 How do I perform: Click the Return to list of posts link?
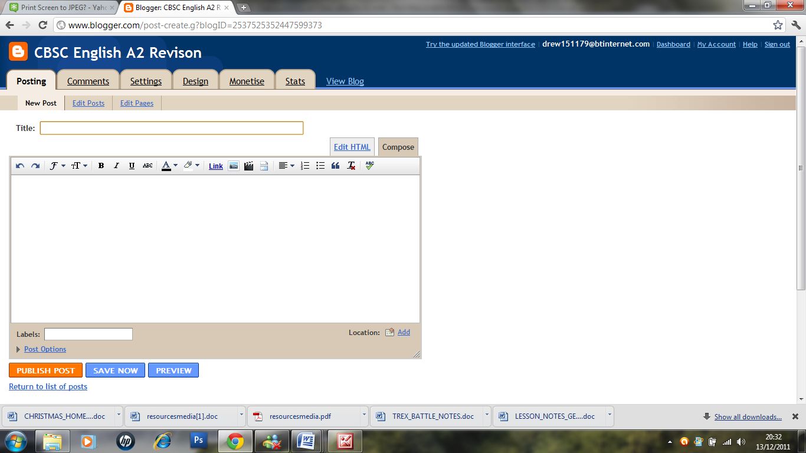coord(48,386)
